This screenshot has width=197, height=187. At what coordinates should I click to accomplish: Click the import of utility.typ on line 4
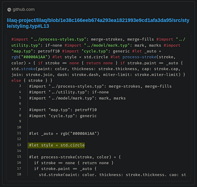coord(69,92)
